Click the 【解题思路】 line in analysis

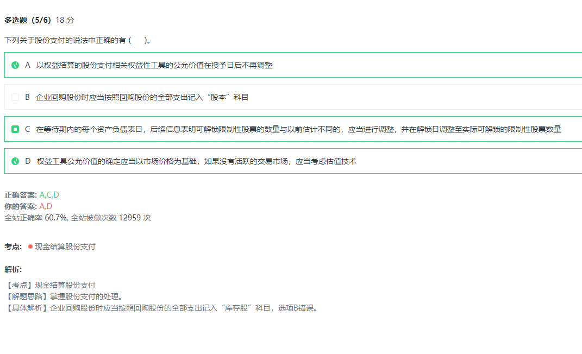click(63, 296)
